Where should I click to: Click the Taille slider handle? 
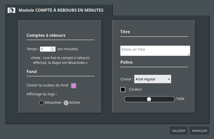click(x=149, y=99)
